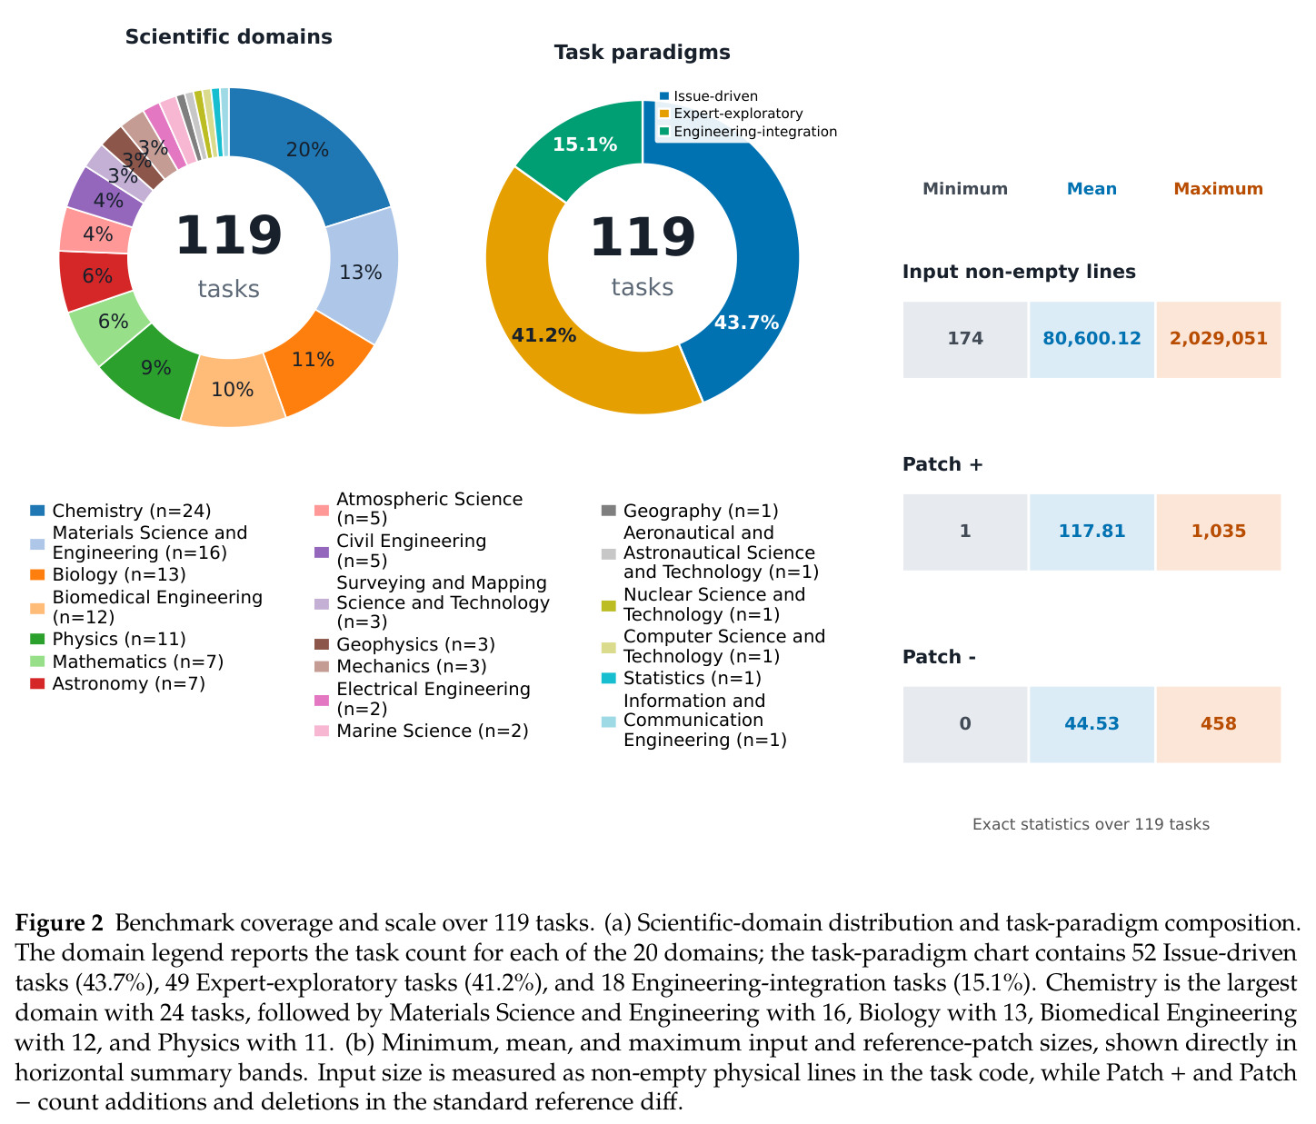Click '119' in Scientific domains donut center
Screen dimensions: 1316x1124
point(228,236)
